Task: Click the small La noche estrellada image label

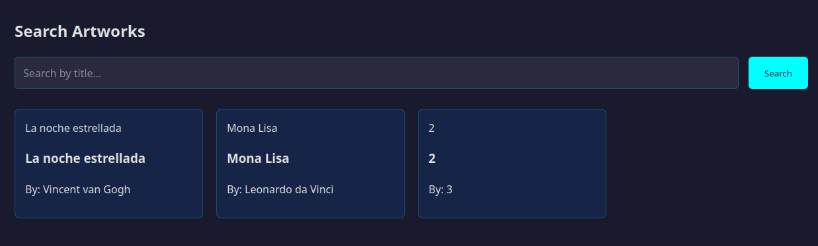Action: (73, 128)
